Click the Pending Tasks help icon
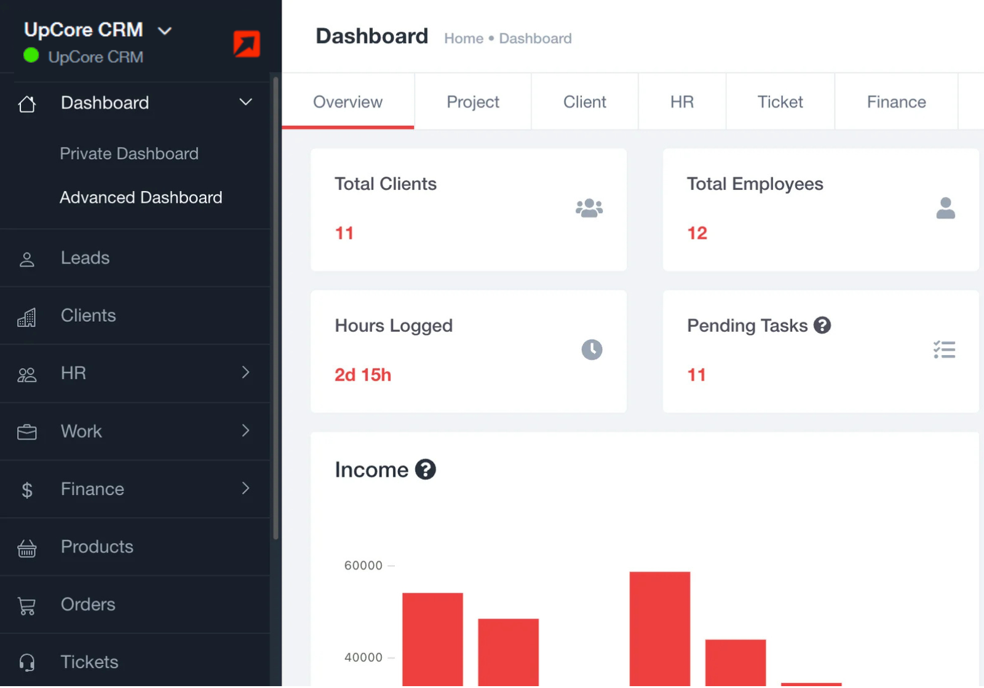 822,325
